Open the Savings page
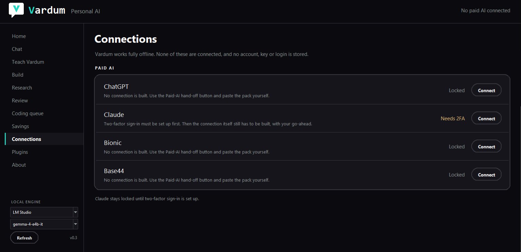 click(20, 126)
